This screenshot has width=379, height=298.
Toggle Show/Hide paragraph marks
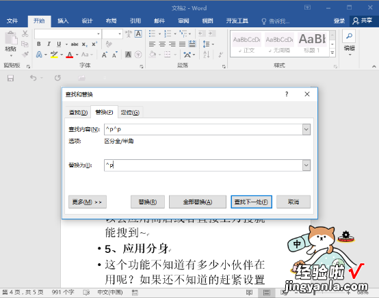(x=220, y=55)
